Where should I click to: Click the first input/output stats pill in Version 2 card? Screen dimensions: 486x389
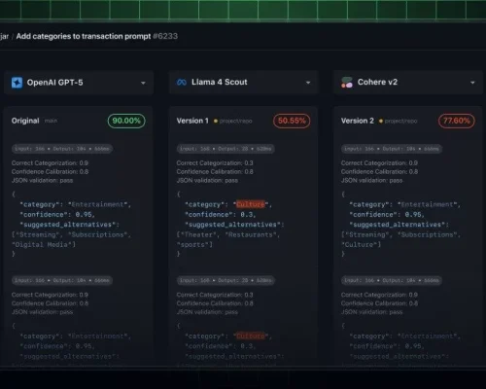[x=392, y=149]
